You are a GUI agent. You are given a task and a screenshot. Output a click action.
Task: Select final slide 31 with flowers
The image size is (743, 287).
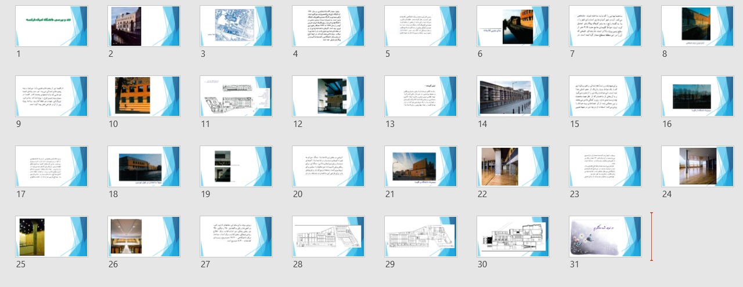[605, 237]
